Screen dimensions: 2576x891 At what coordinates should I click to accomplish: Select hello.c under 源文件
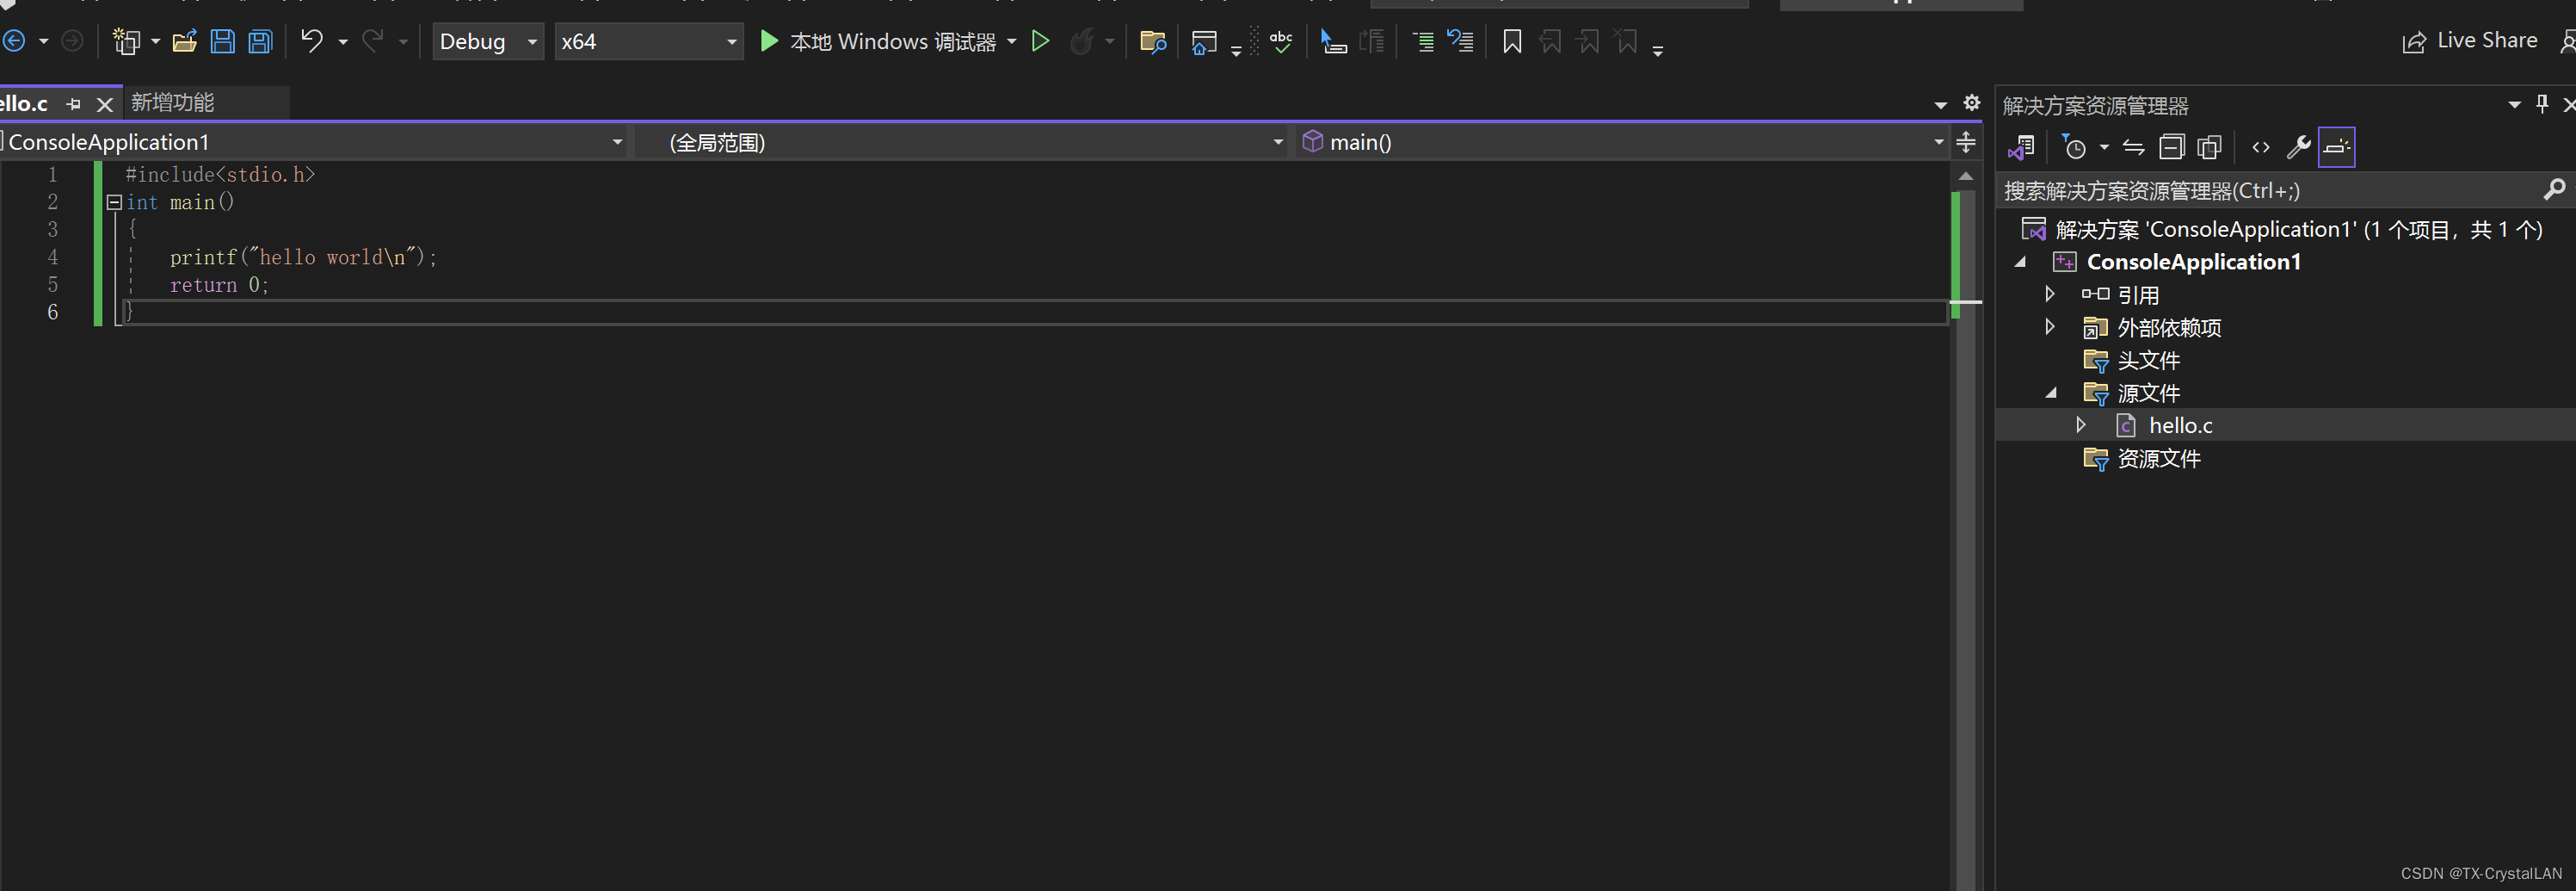point(2181,425)
